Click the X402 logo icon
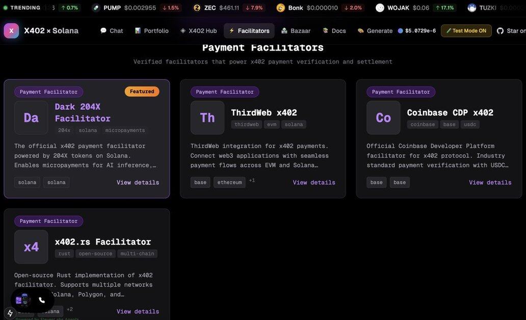 11,31
